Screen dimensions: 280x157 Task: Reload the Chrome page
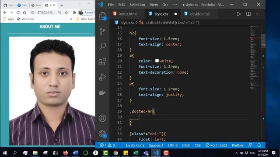(x=18, y=13)
